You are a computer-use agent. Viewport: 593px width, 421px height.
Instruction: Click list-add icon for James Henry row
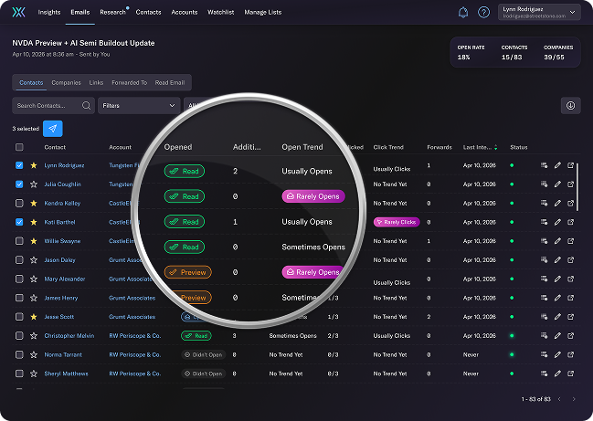point(545,298)
